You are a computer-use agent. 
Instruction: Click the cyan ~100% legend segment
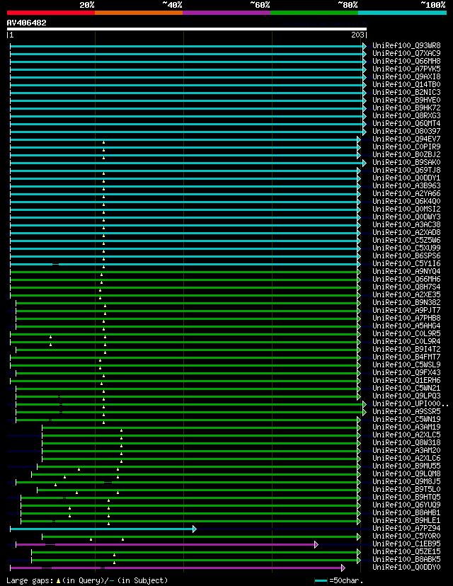[x=403, y=13]
